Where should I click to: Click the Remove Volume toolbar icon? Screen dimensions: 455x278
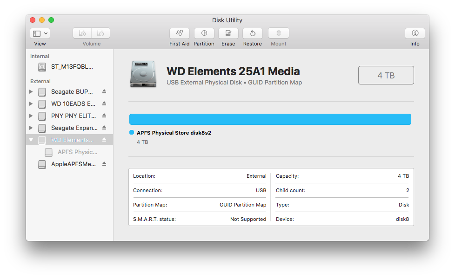click(x=100, y=33)
